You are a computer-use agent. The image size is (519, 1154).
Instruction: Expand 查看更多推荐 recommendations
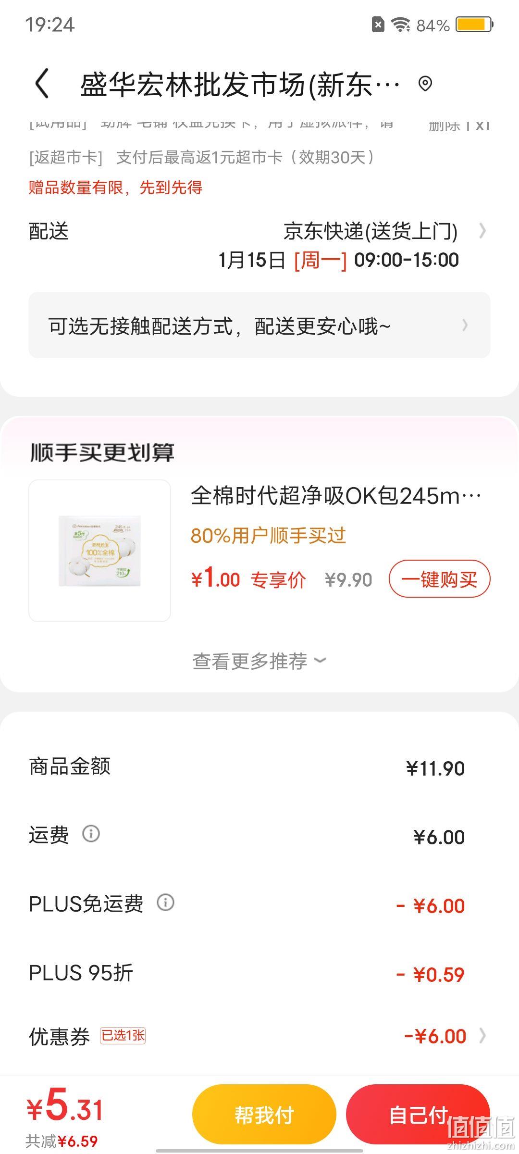(x=259, y=661)
